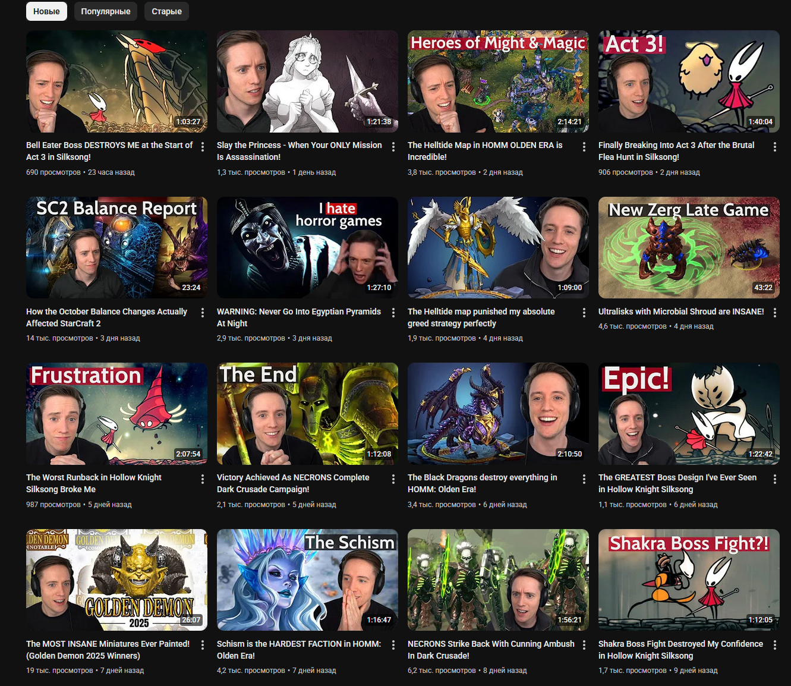This screenshot has height=686, width=791.
Task: Open options for Shakra Boss Fight video
Action: point(775,645)
